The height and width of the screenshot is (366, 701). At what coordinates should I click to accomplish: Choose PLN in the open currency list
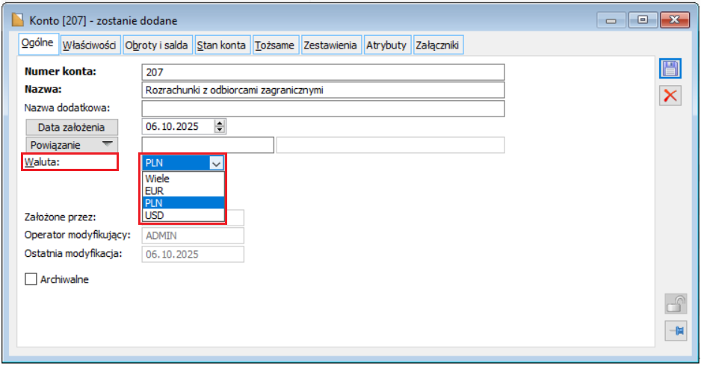183,203
